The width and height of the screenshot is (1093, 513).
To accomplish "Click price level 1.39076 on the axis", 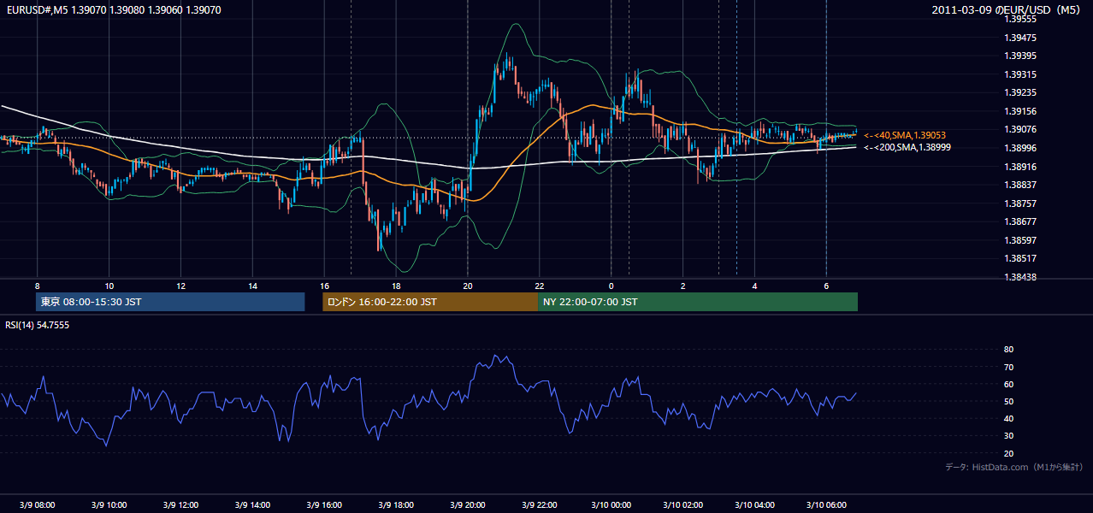I will pos(1019,129).
